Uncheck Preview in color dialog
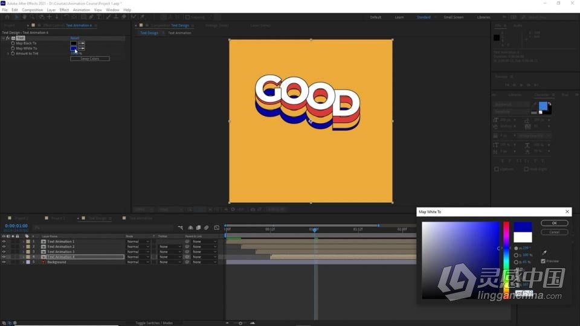 pos(543,261)
